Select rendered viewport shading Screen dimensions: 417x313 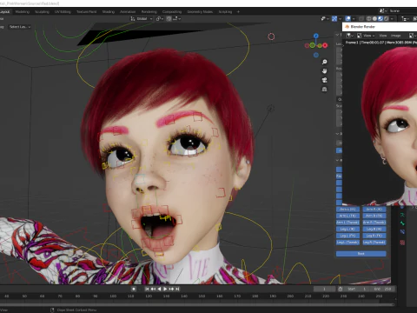coord(387,19)
